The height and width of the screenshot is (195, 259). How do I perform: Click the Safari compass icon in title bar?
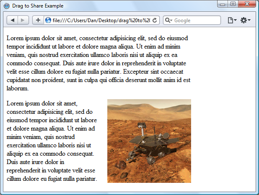point(7,6)
